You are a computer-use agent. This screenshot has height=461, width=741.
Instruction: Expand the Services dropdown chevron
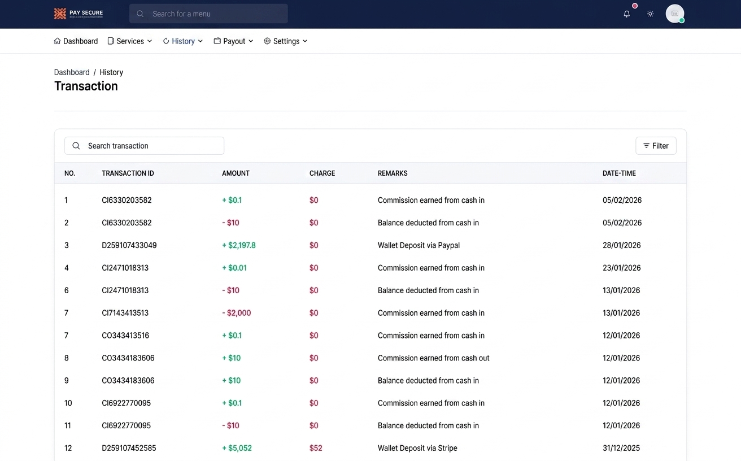point(150,41)
